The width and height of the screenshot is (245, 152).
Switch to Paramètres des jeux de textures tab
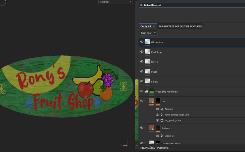[x=180, y=26]
